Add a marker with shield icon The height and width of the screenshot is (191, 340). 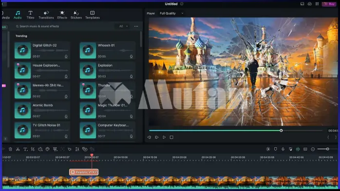[x=275, y=149]
